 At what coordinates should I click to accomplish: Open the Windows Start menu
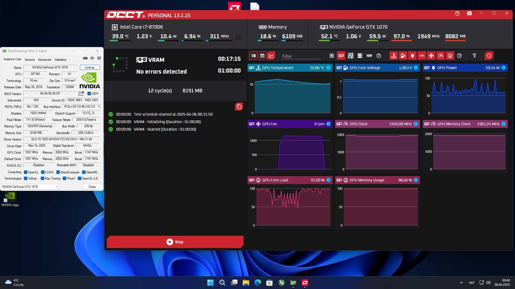210,283
